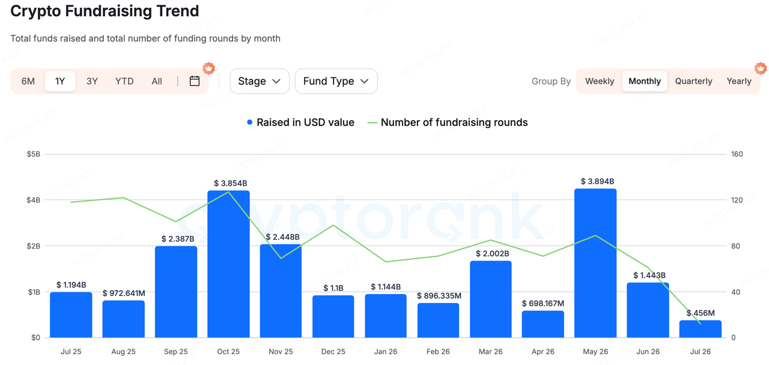Group chart by Yearly
Image resolution: width=769 pixels, height=365 pixels.
[739, 81]
